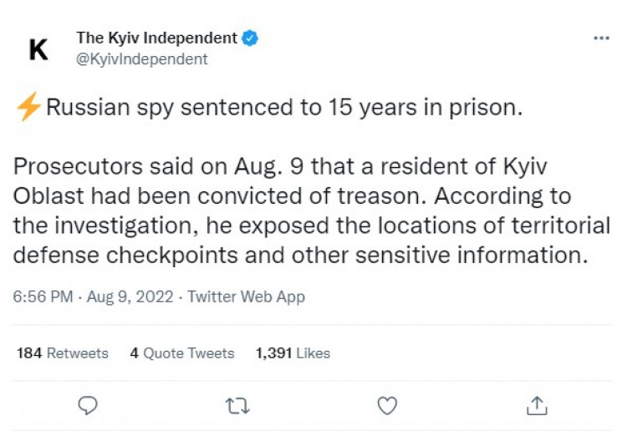The image size is (617, 431).
Task: Click the paragraph mentioning Kyiv Oblast treason
Action: coord(312,210)
